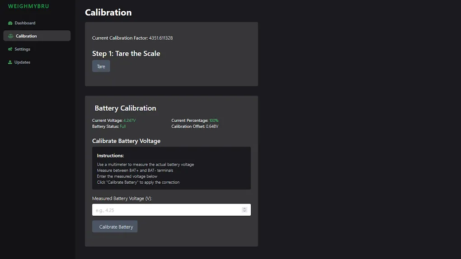Viewport: 461px width, 259px height.
Task: Open the Dashboard page from sidebar text
Action: [x=25, y=23]
